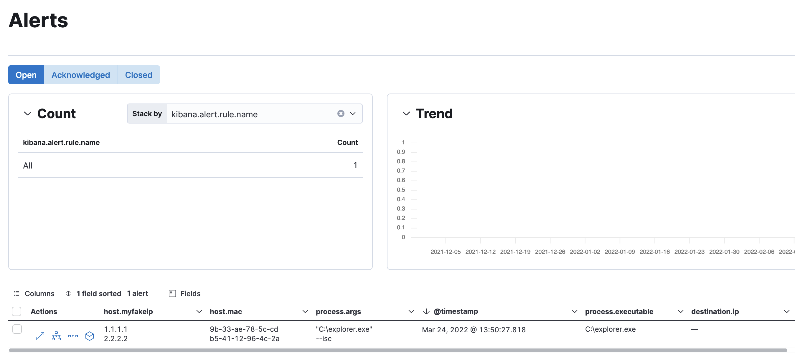
Task: Select the Closed alerts tab
Action: [x=138, y=74]
